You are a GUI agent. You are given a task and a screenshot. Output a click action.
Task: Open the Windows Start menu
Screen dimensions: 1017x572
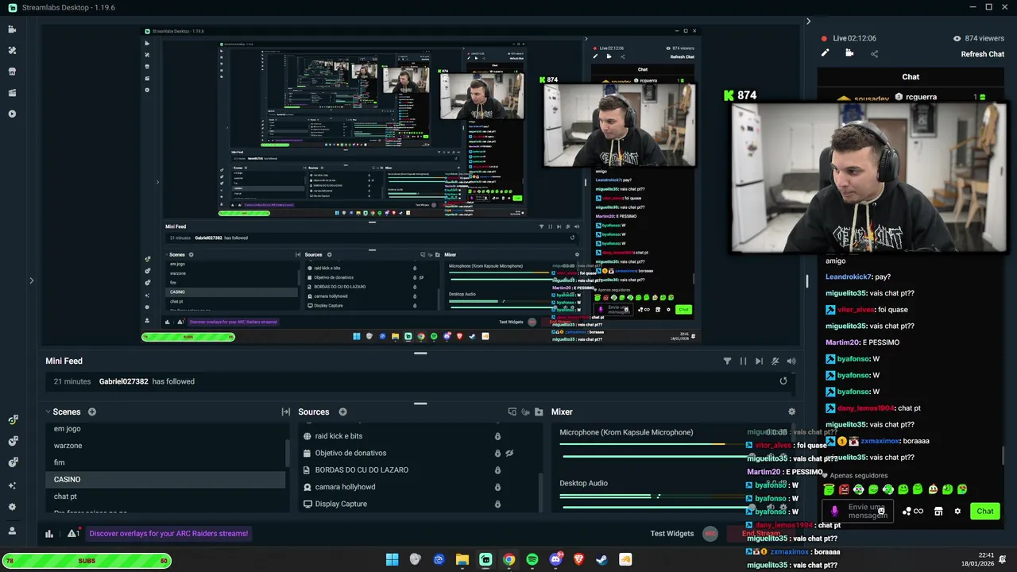click(x=392, y=559)
